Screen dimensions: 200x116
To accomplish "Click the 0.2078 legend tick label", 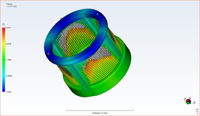I will click(9, 44).
